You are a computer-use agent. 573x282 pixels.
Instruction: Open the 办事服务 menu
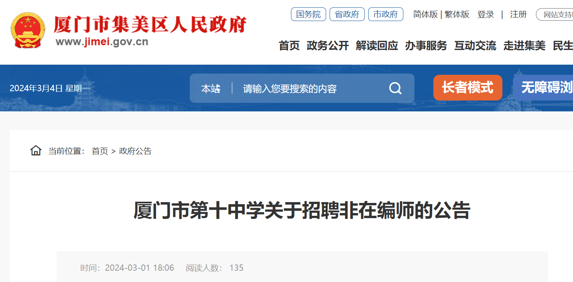(426, 46)
